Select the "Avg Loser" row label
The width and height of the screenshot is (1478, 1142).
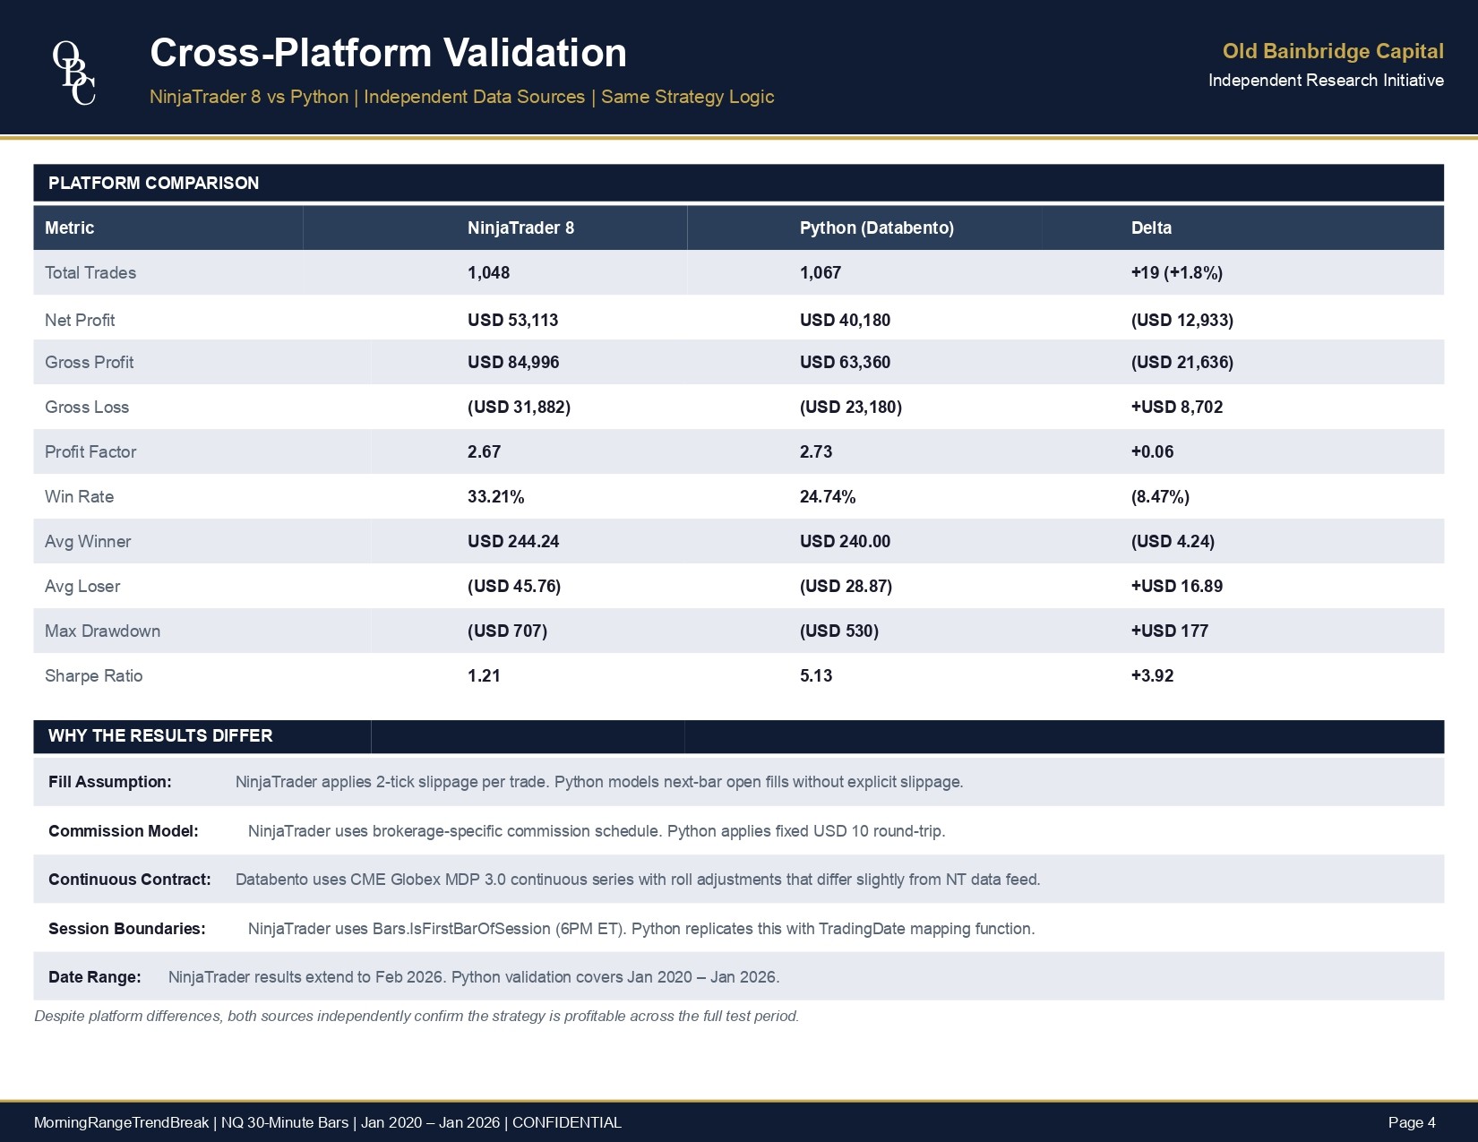pyautogui.click(x=82, y=586)
